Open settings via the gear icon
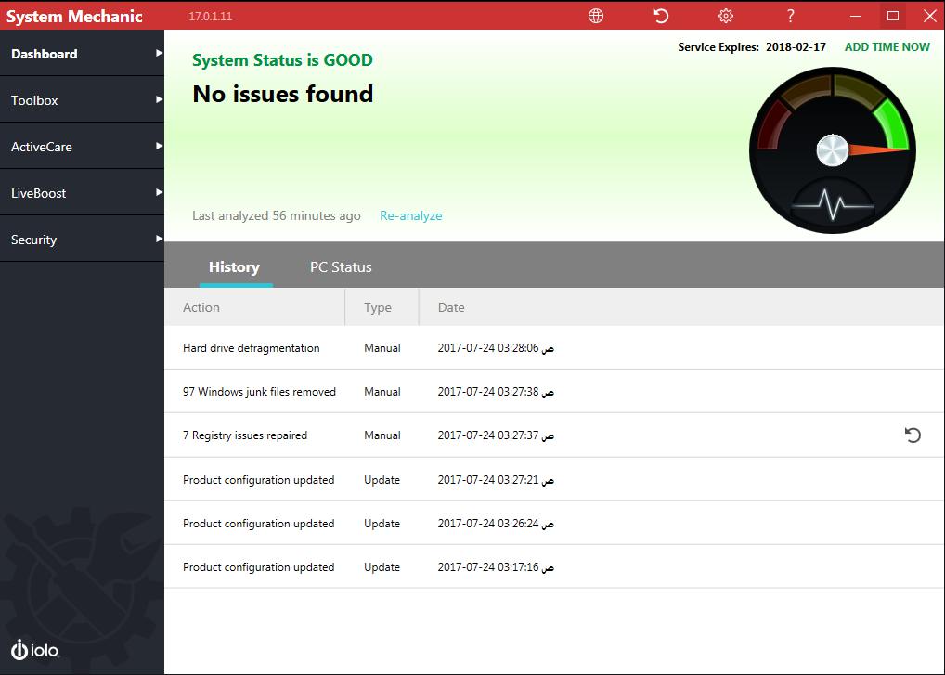This screenshot has width=945, height=675. pyautogui.click(x=726, y=16)
